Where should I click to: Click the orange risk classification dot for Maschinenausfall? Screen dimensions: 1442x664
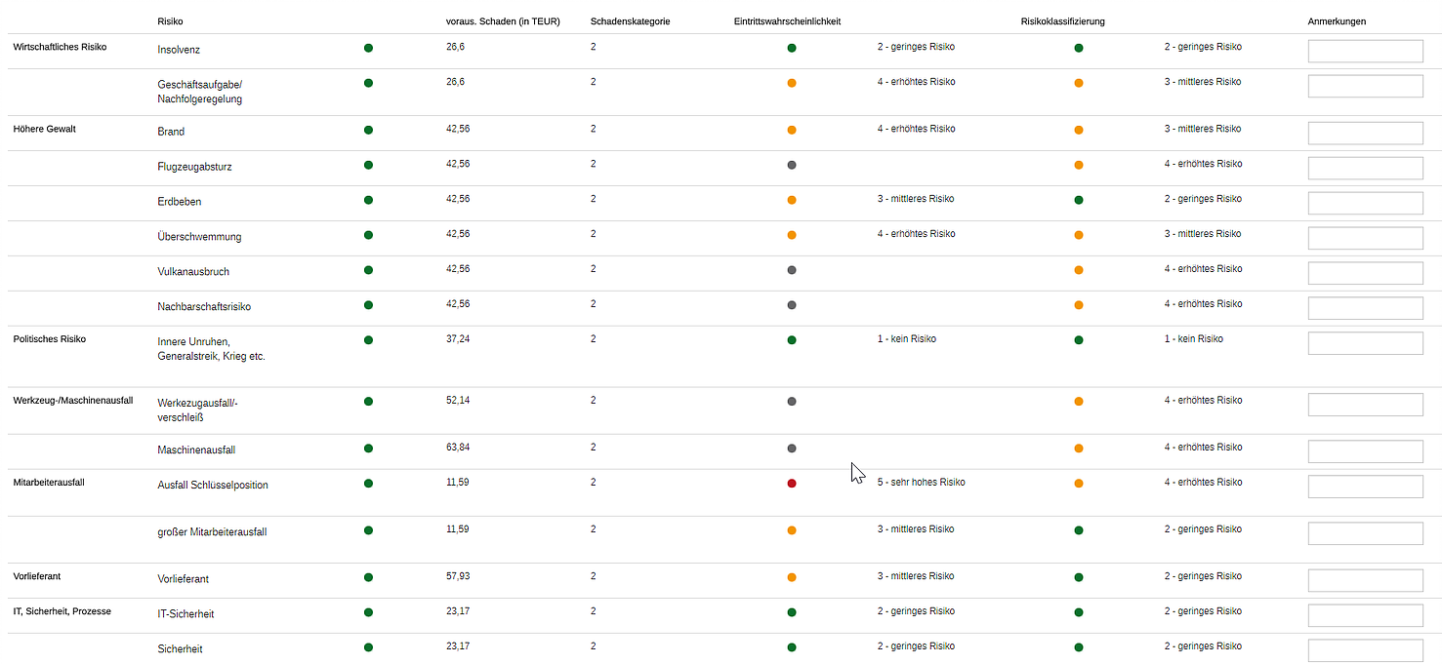tap(1078, 449)
